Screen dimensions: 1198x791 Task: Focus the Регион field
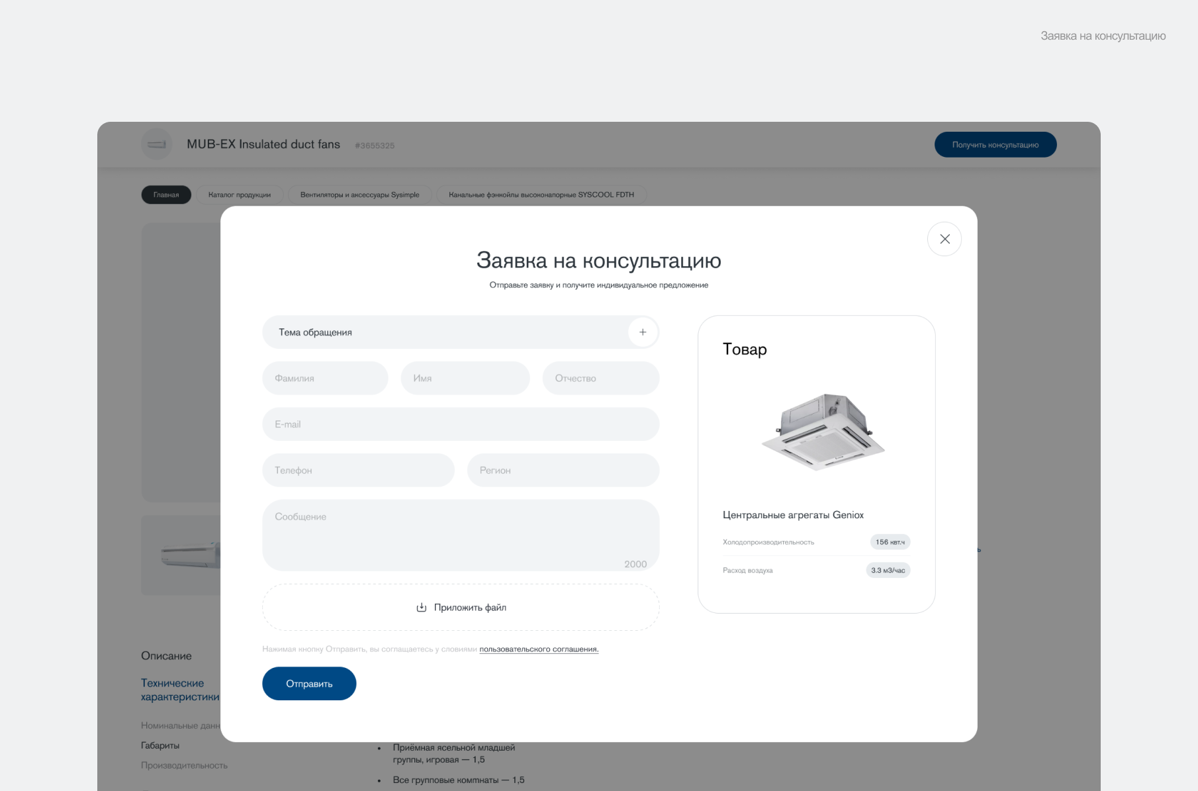563,471
